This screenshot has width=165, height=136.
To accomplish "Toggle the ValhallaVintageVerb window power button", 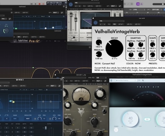I will point(95,23).
